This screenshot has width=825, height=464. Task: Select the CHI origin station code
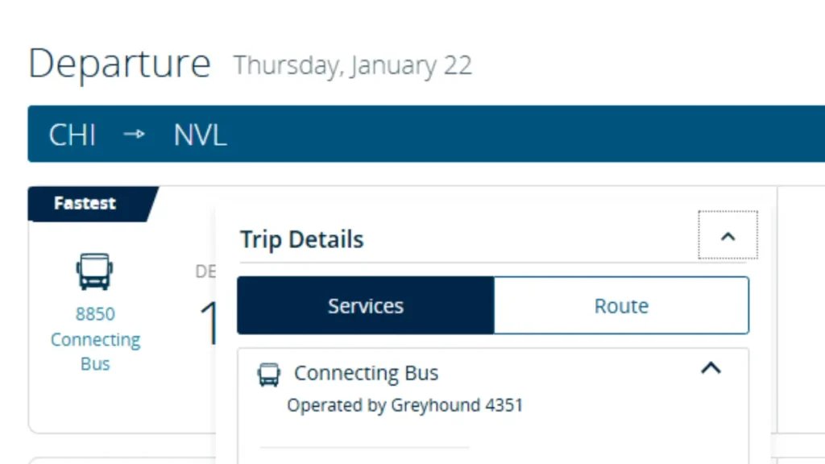coord(73,135)
